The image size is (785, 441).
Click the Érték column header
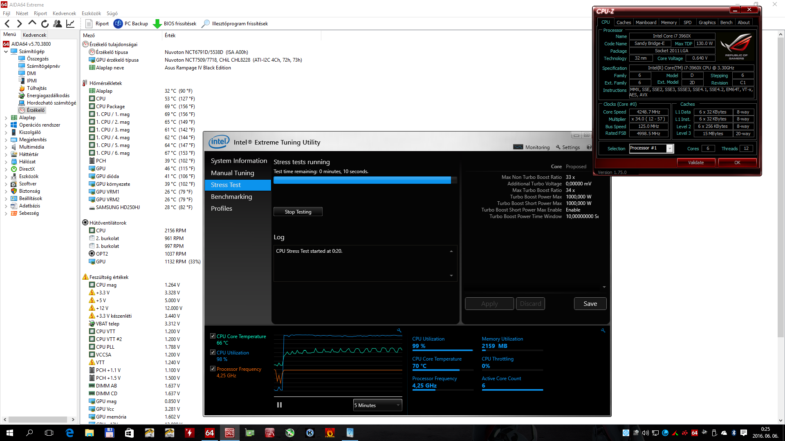pyautogui.click(x=170, y=36)
